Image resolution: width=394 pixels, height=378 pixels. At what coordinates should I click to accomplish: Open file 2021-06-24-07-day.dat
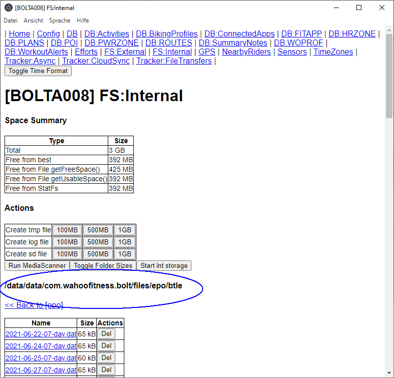point(41,346)
